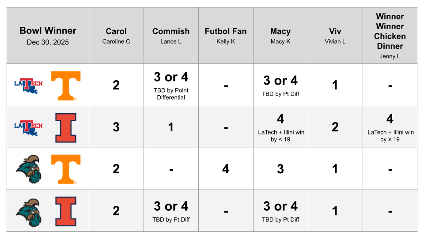Select Jenny L's "win by ≥ 19" cell
The width and height of the screenshot is (424, 238).
point(390,127)
